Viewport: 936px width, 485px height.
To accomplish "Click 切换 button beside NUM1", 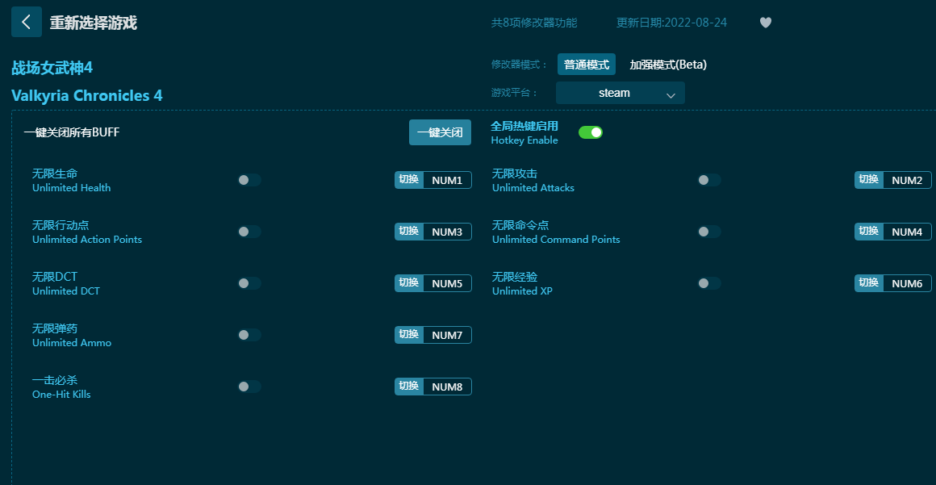I will [409, 180].
